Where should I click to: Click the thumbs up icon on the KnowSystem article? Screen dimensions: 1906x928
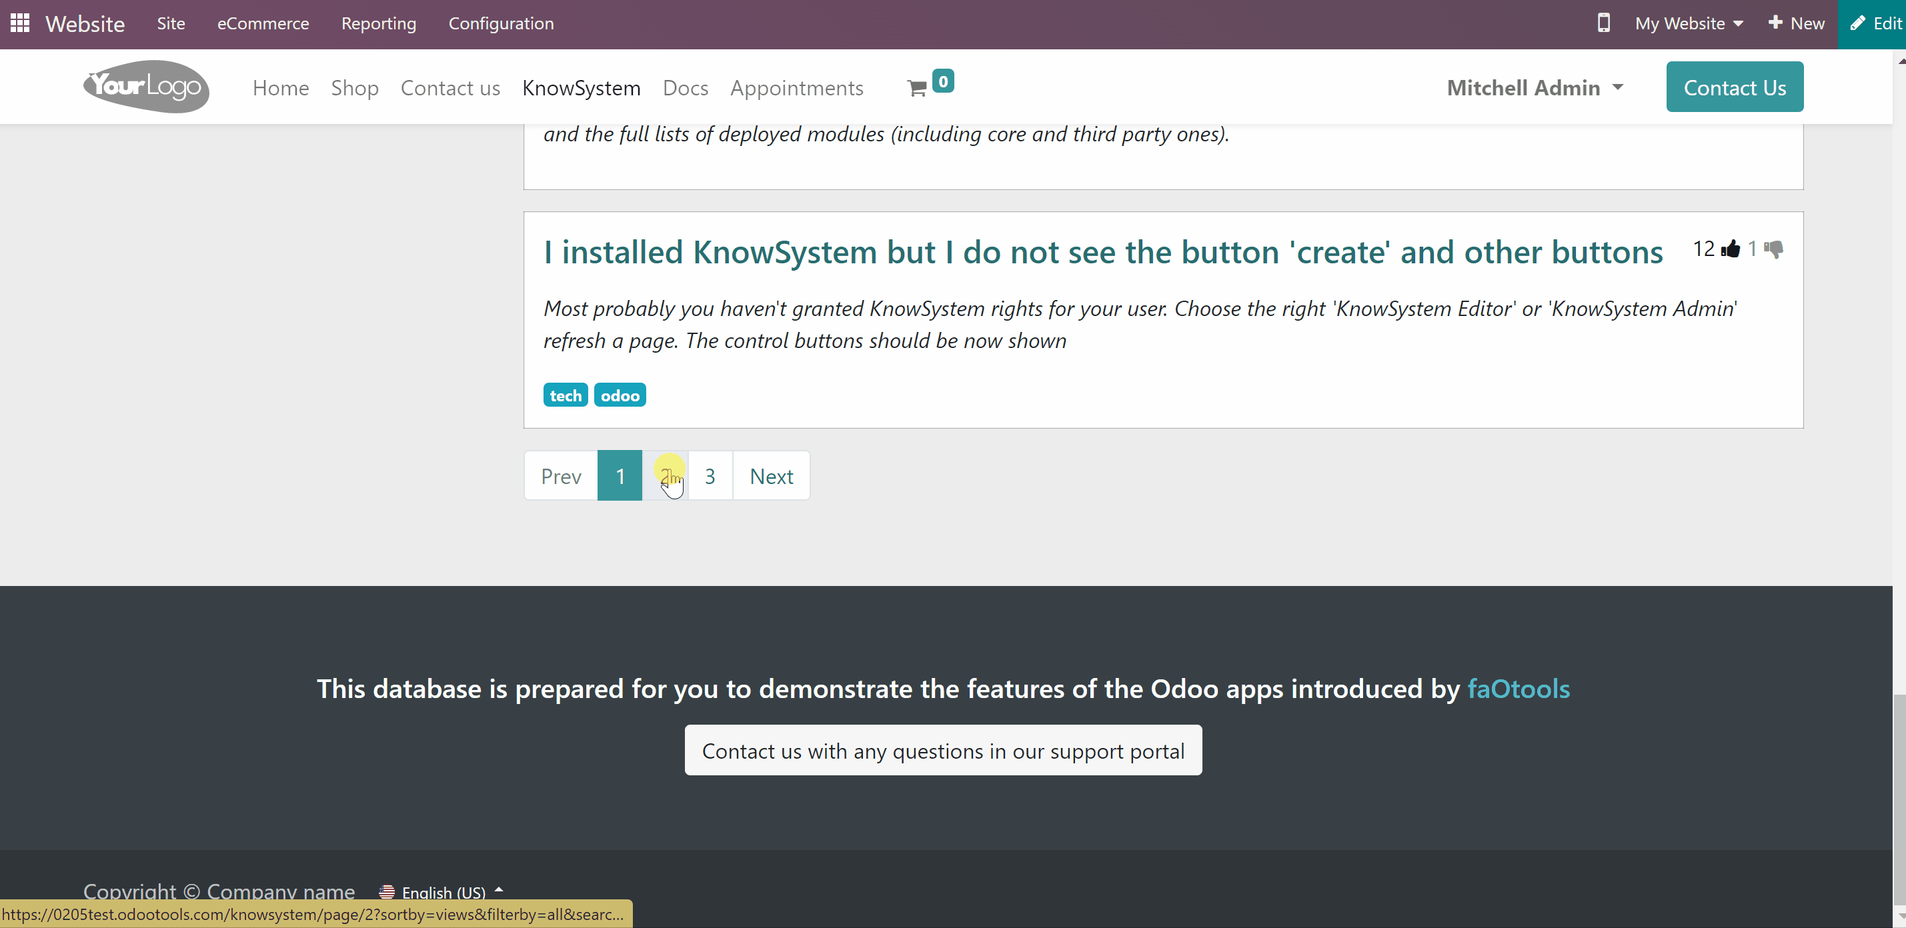pyautogui.click(x=1731, y=249)
